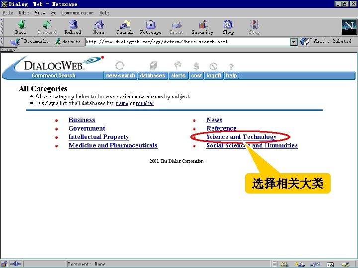
Task: Click the databases nav button
Action: (153, 75)
